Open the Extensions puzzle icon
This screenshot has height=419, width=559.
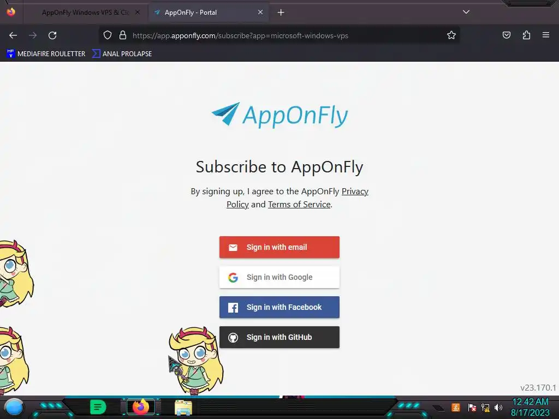(x=527, y=35)
